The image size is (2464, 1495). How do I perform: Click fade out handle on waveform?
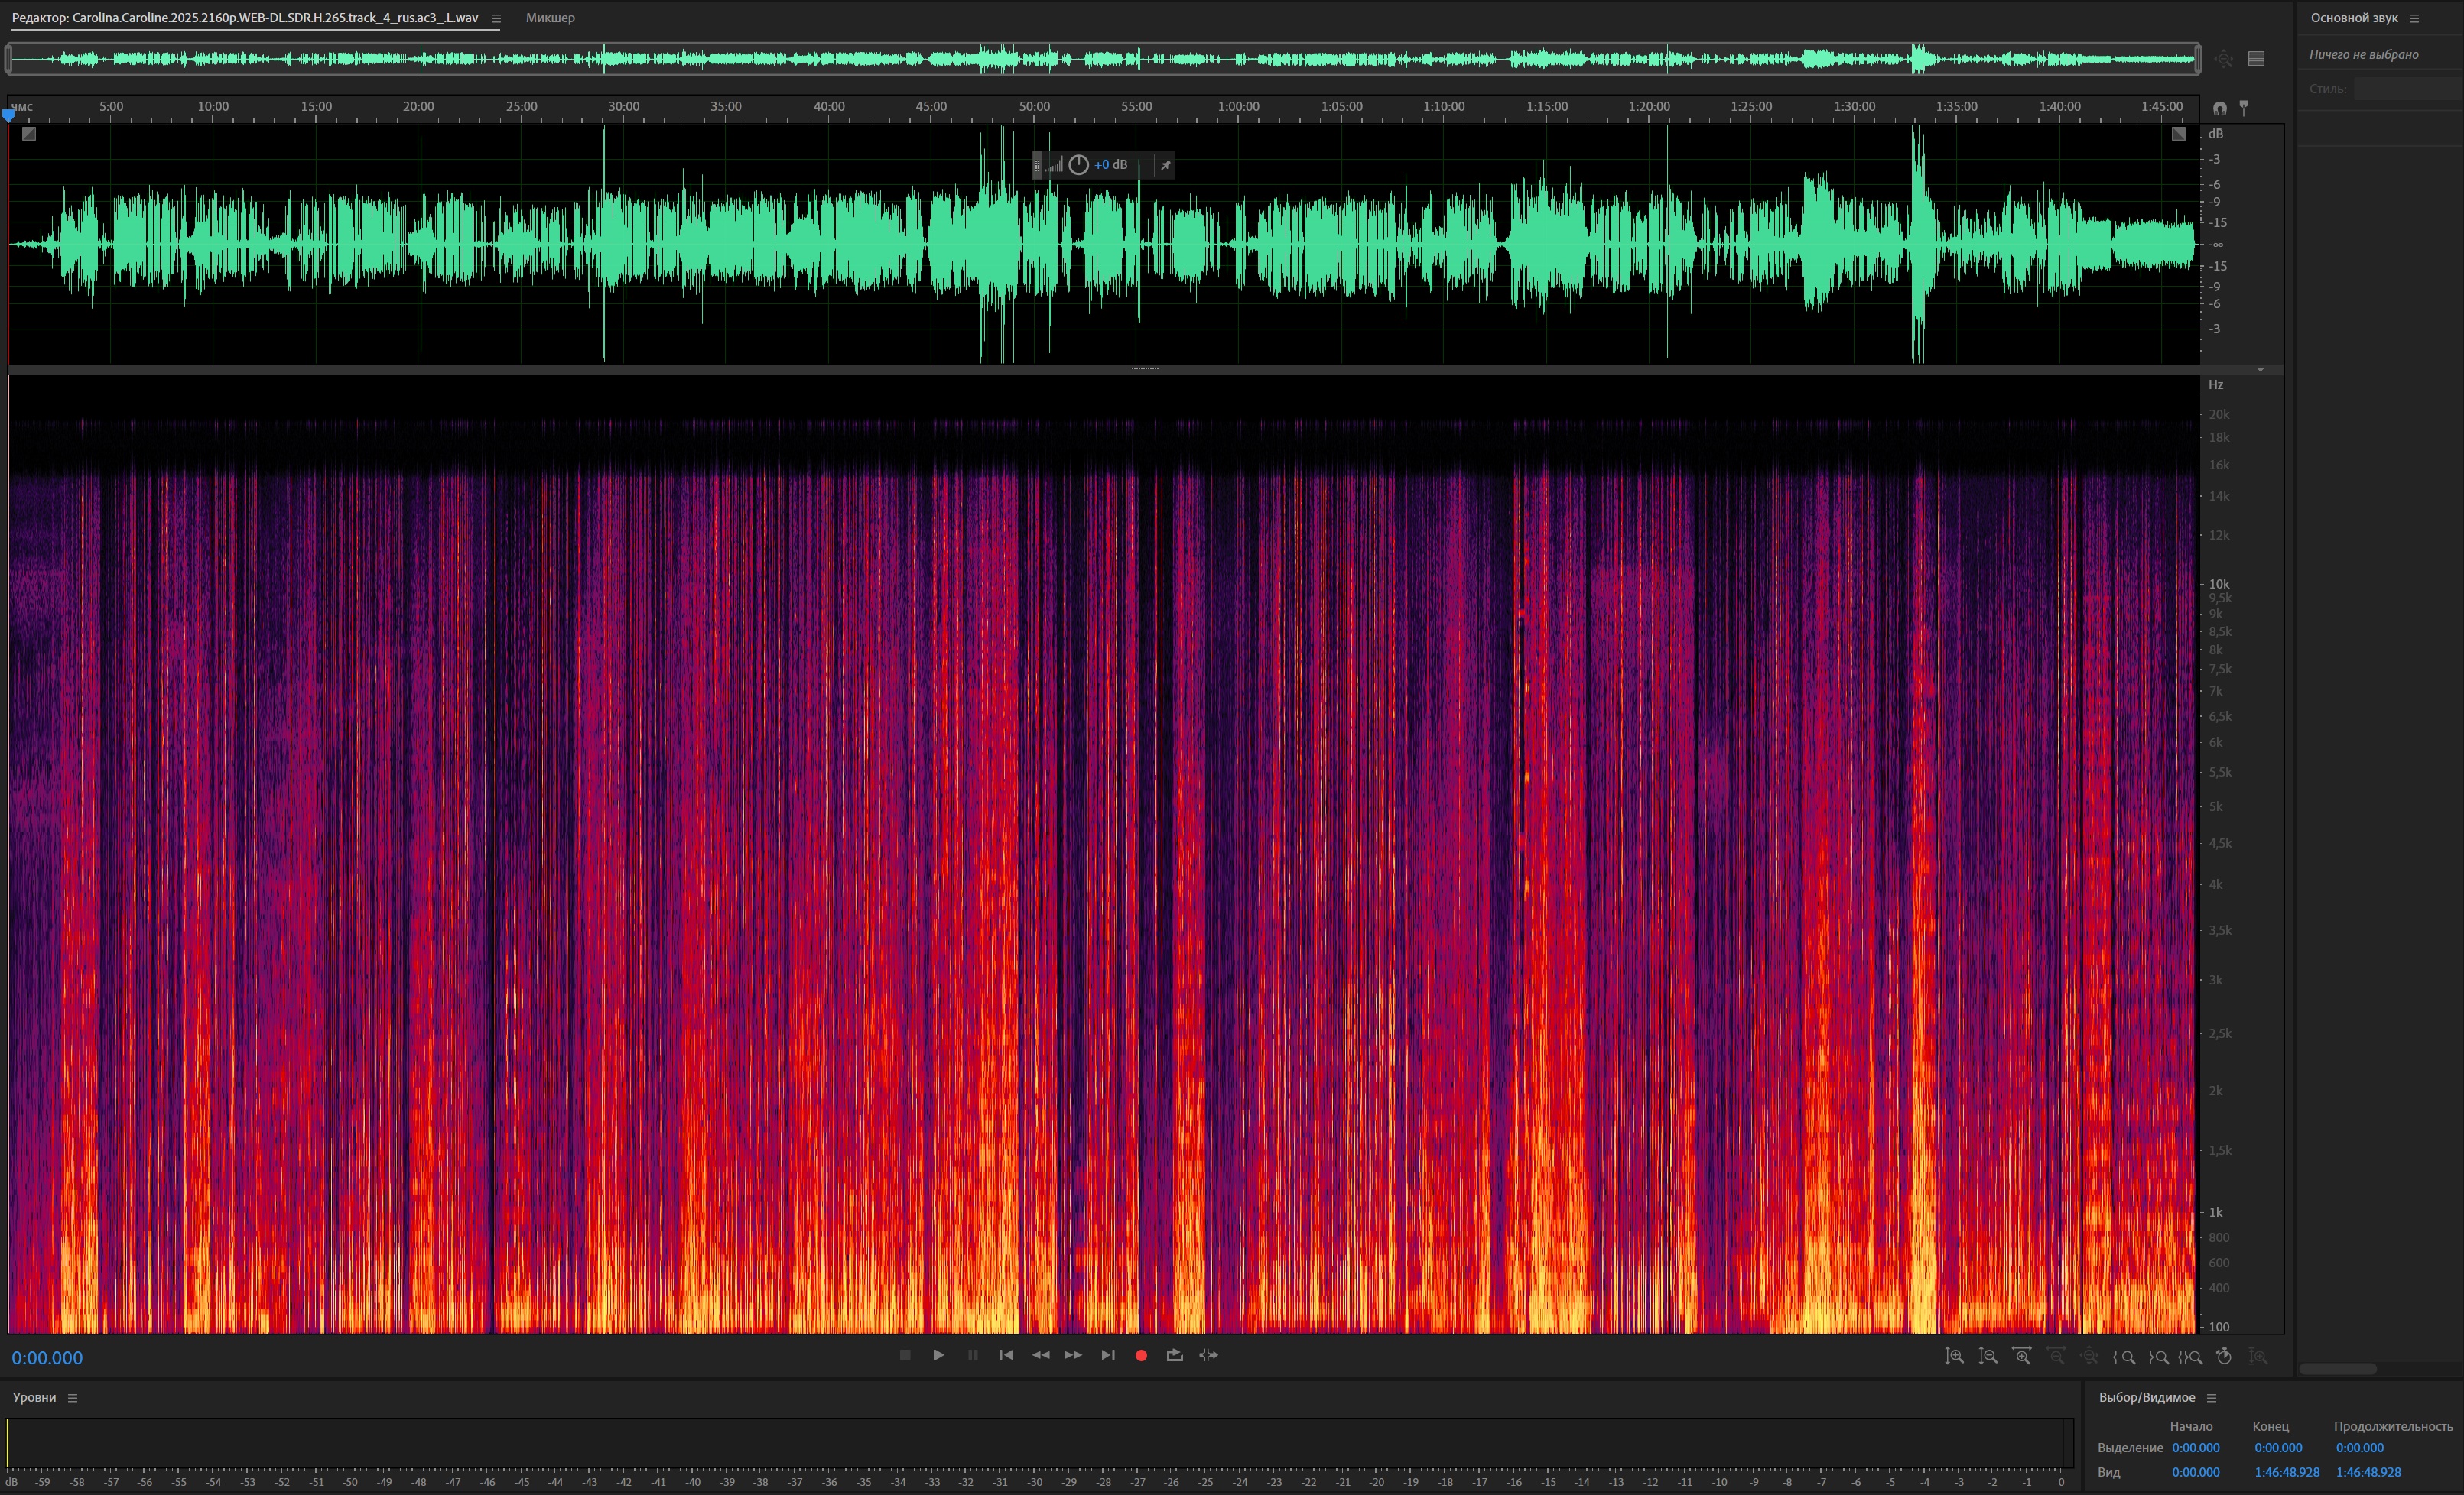click(x=2178, y=133)
